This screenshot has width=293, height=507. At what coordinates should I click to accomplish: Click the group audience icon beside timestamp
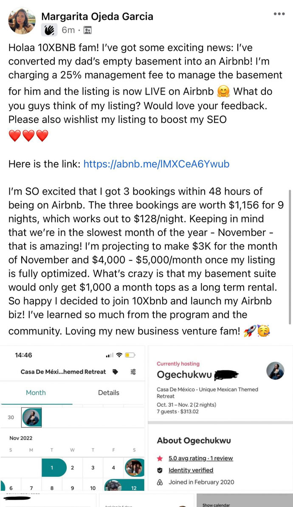(x=87, y=30)
